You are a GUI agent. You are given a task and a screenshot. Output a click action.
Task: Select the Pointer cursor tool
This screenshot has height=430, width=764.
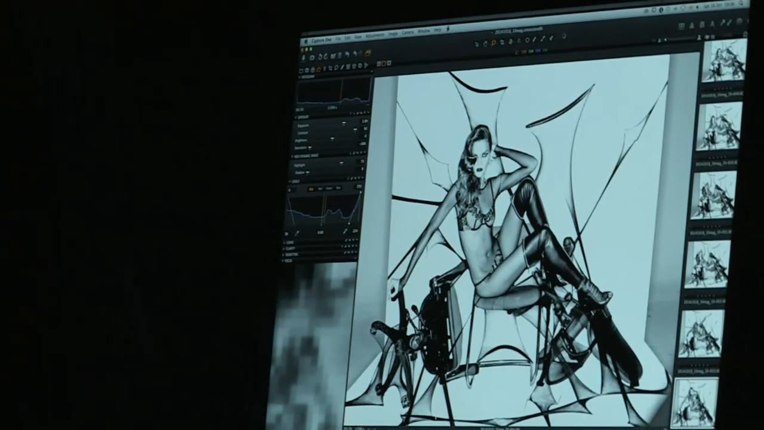[477, 44]
